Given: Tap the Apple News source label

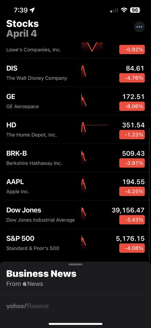Looking at the screenshot, I should coord(24,284).
